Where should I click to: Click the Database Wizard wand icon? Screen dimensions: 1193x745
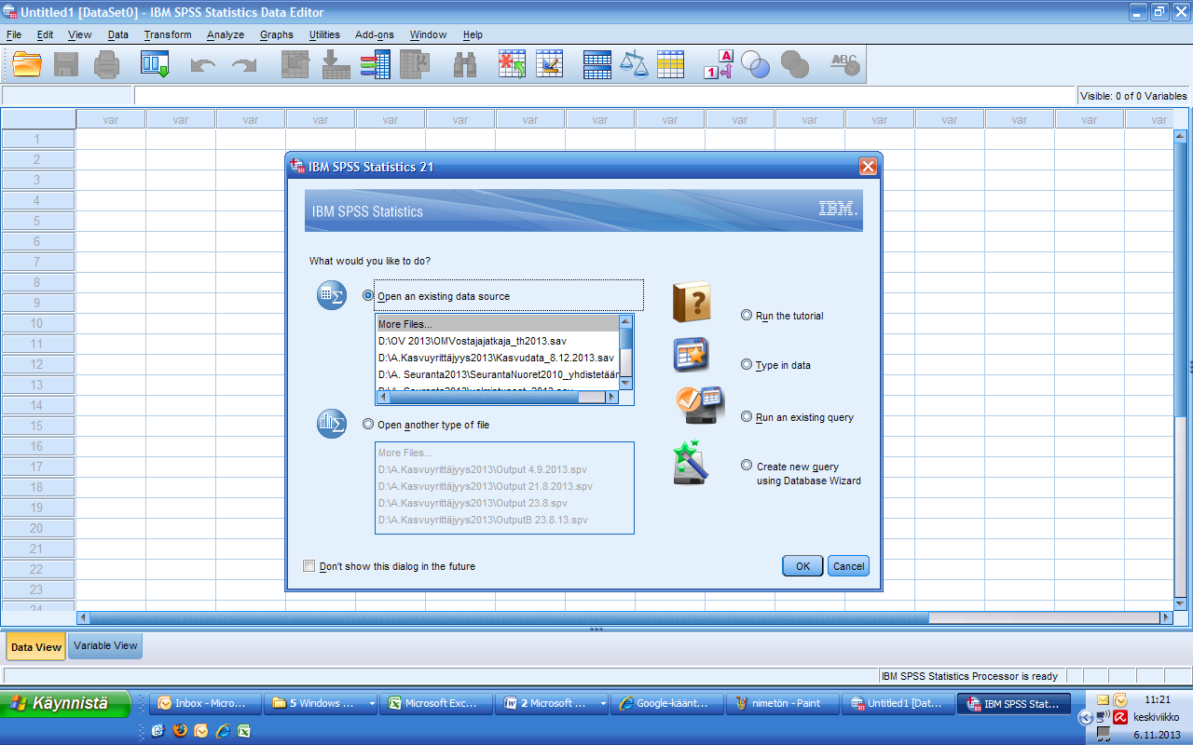(692, 463)
